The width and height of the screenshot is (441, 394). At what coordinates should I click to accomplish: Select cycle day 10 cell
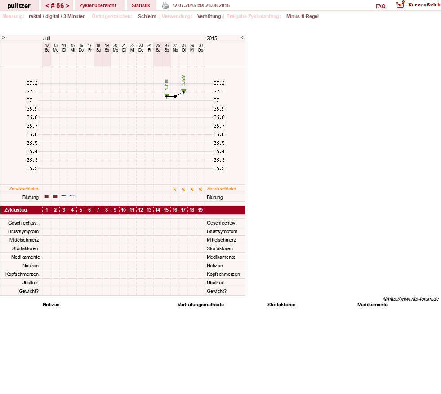(x=124, y=210)
